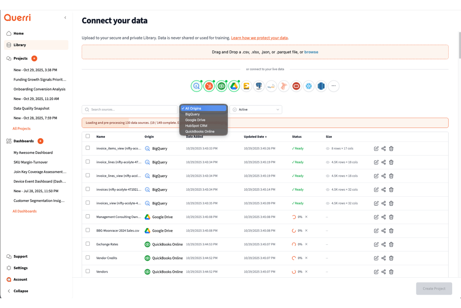Click the Vendors progress spinner

click(x=294, y=272)
